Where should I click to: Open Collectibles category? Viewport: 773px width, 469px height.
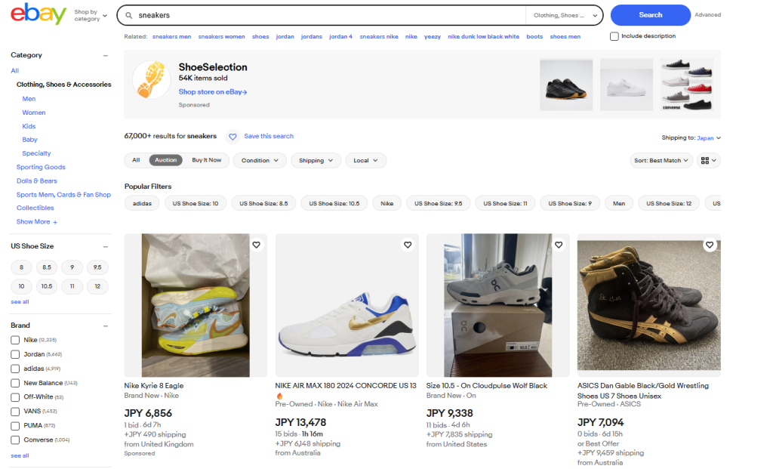35,208
